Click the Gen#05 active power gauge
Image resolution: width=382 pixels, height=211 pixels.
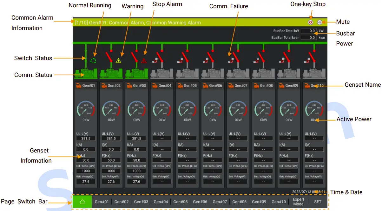(188, 109)
